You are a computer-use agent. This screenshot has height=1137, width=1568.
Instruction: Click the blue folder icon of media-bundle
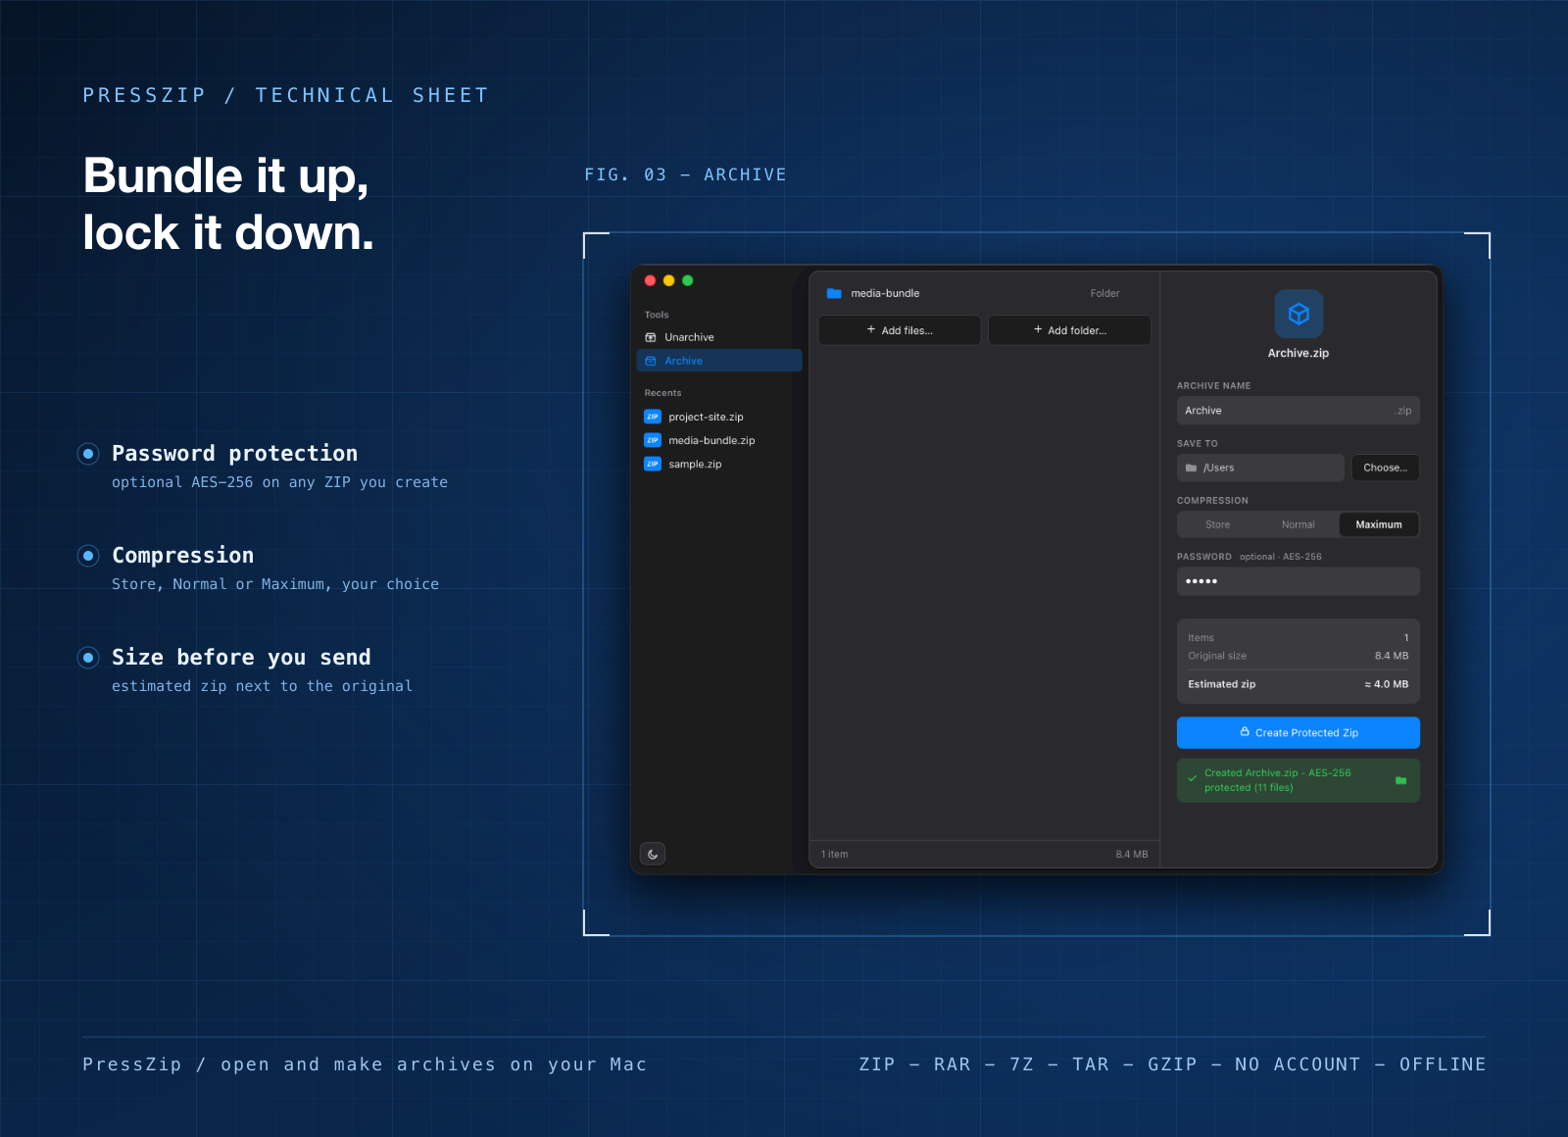(x=834, y=293)
